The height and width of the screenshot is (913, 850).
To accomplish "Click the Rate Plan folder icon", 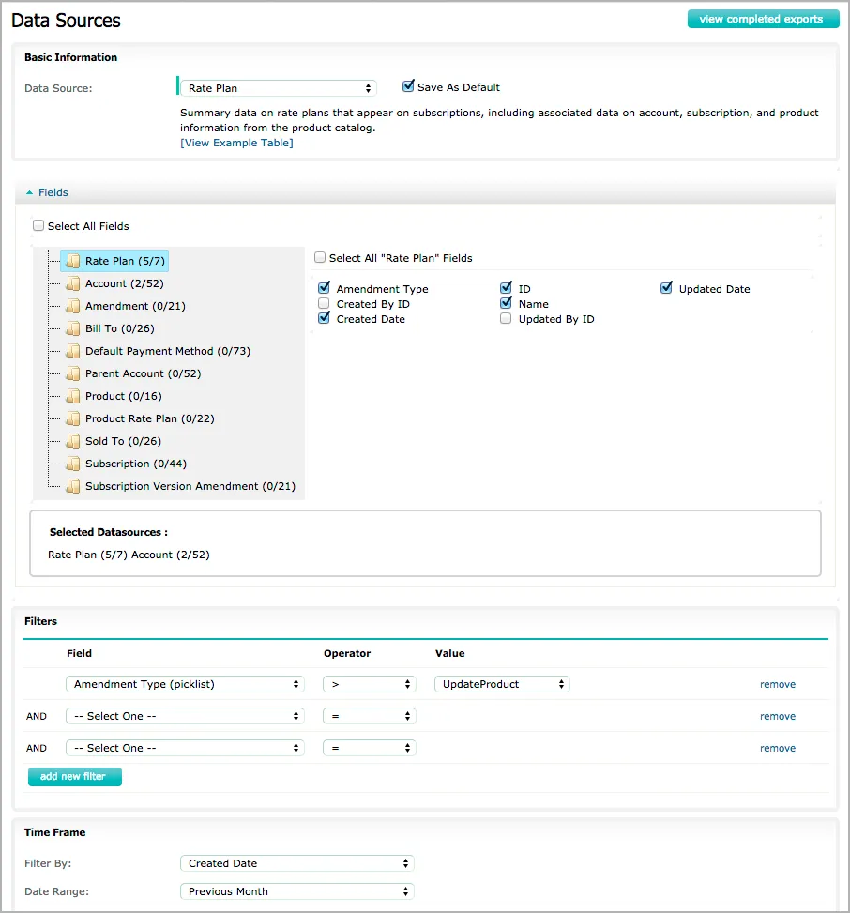I will (x=73, y=261).
